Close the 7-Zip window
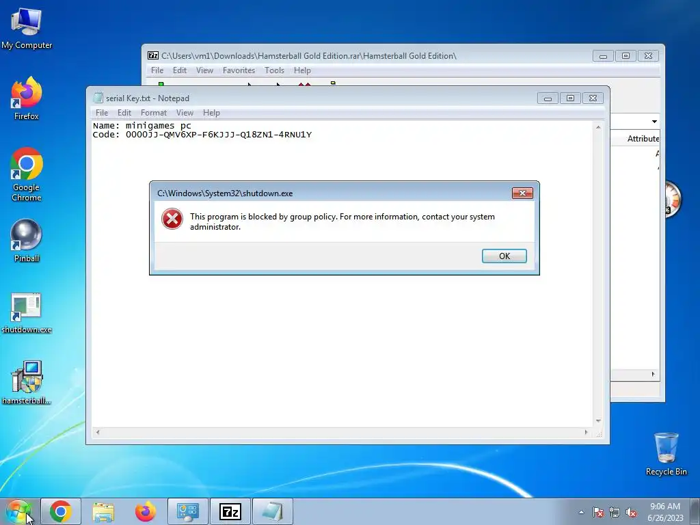Image resolution: width=700 pixels, height=525 pixels. pyautogui.click(x=648, y=56)
